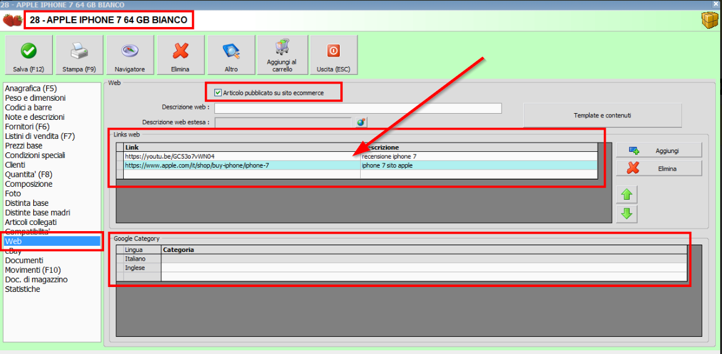Click Aggiungi button in Links web

pyautogui.click(x=659, y=151)
